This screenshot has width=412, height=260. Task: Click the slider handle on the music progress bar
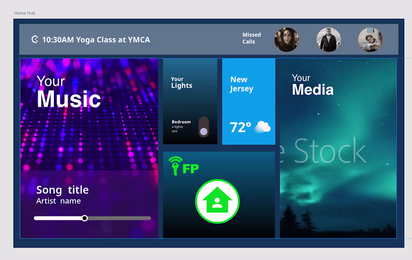pos(84,218)
